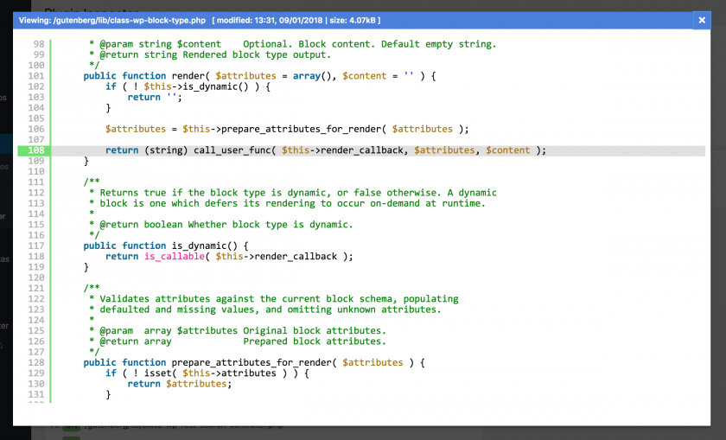Viewport: 726px width, 440px height.
Task: Click the array() default value in render signature
Action: (309, 76)
